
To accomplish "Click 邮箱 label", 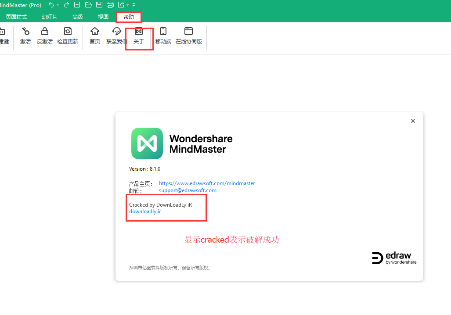I will coord(135,190).
